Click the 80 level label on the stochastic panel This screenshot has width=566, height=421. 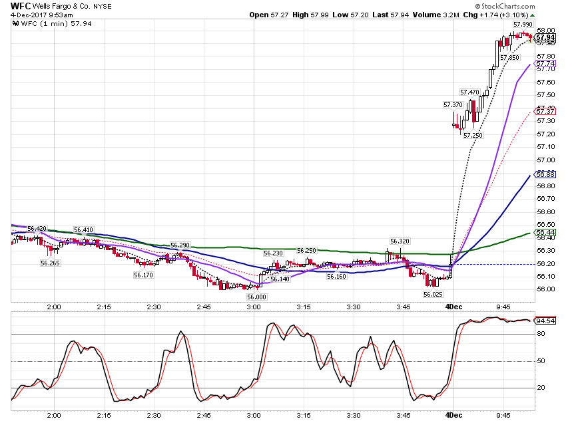click(x=541, y=334)
